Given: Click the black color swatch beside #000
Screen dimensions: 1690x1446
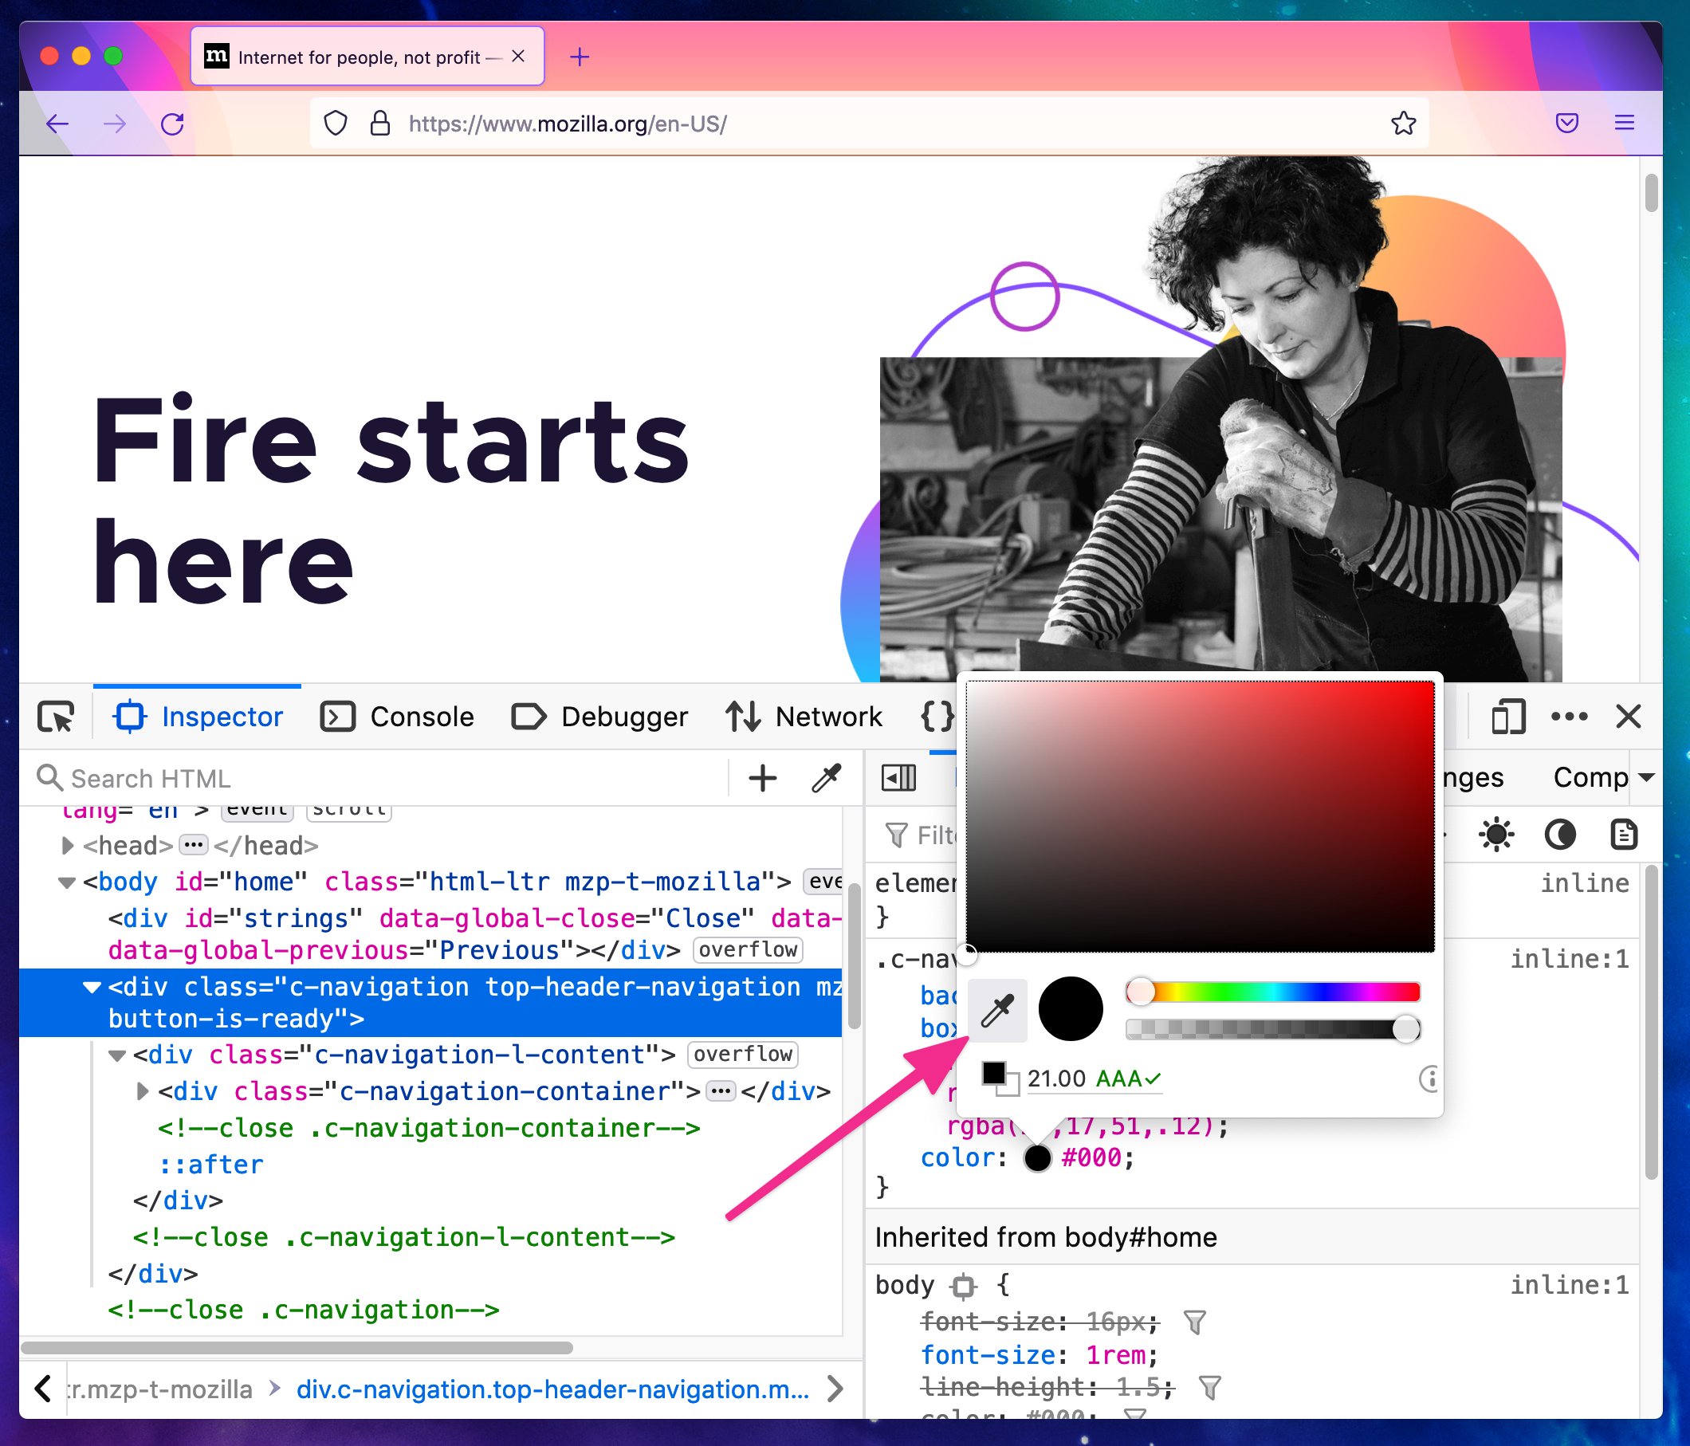Looking at the screenshot, I should coord(1037,1158).
